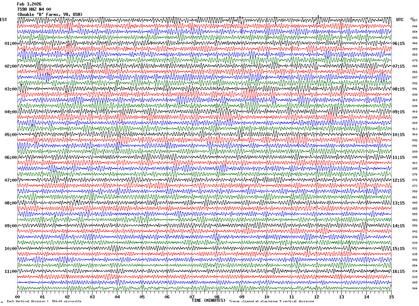Click the DC offset value "868"
The width and height of the screenshot is (419, 306).
coord(415,55)
